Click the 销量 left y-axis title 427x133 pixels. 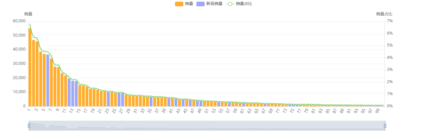pyautogui.click(x=28, y=14)
